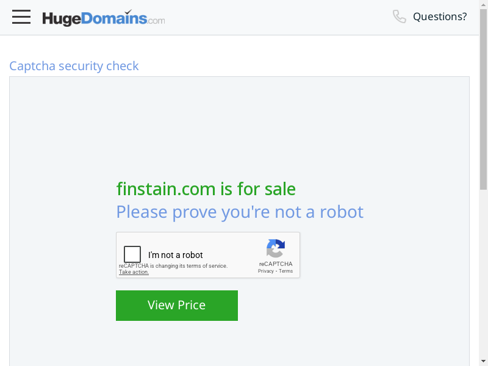488x366 pixels.
Task: Click the reCAPTCHA logo icon
Action: point(275,248)
